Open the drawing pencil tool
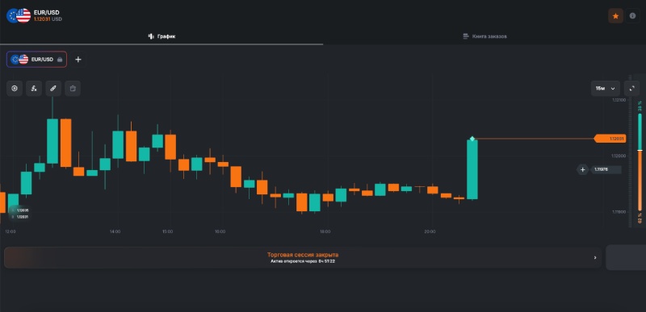This screenshot has height=312, width=646. pyautogui.click(x=53, y=89)
